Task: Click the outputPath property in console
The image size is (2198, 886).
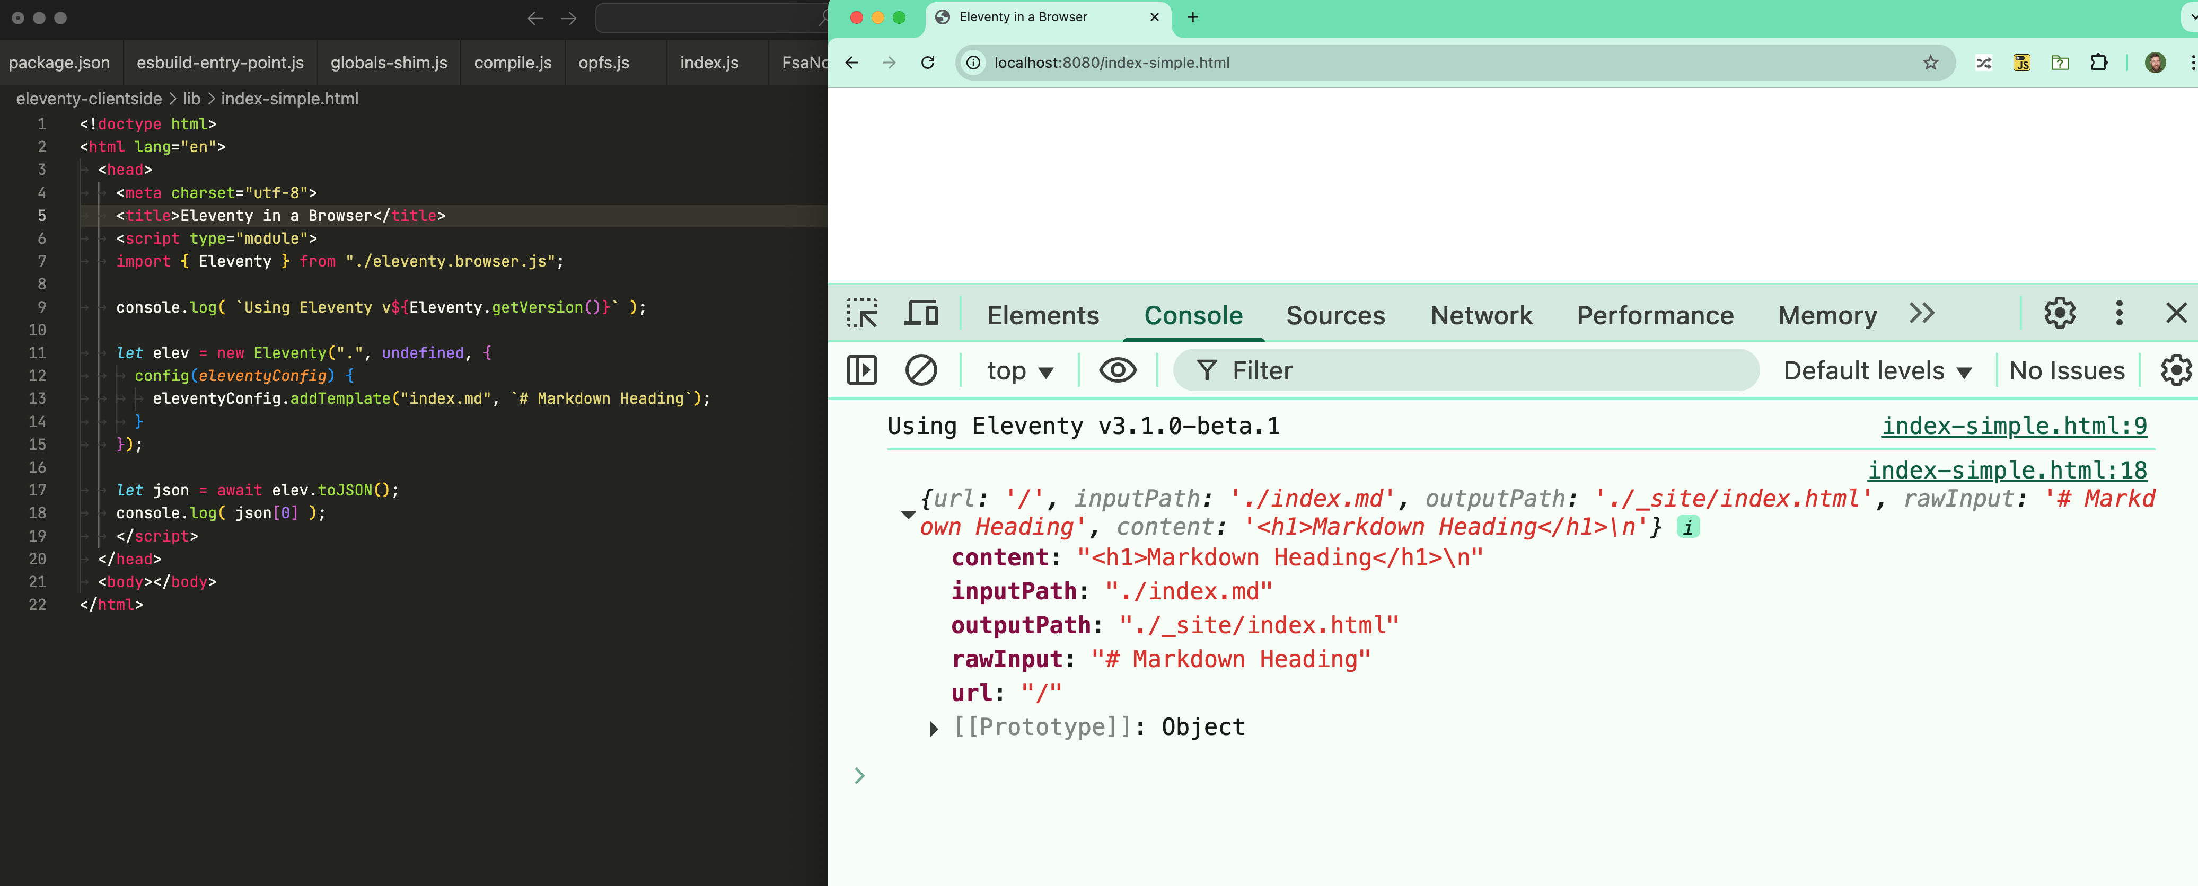Action: click(1175, 625)
